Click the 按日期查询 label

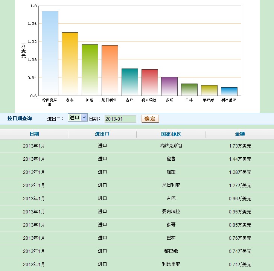pos(20,119)
